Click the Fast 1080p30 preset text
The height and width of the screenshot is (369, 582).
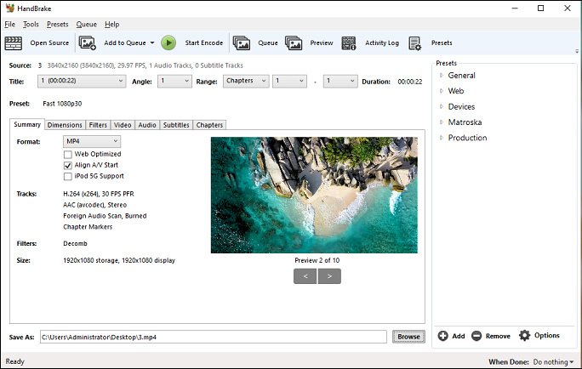tap(62, 104)
